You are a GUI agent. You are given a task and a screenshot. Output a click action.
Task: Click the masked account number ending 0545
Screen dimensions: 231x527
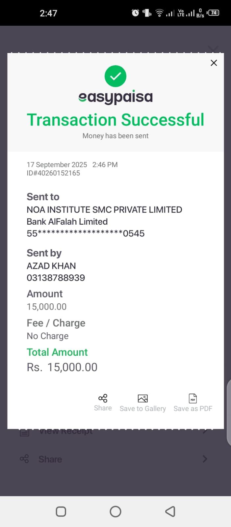point(86,234)
